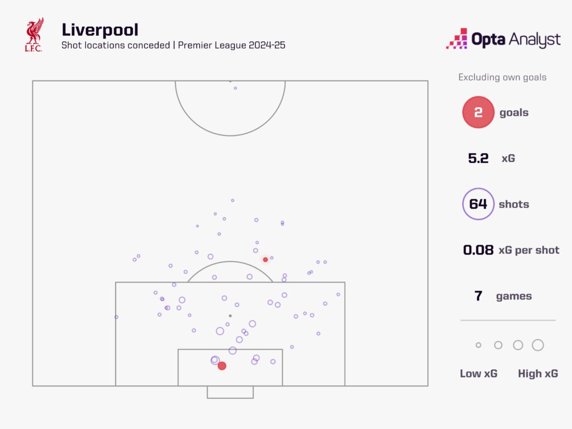Click the 'Low xG' legend label
Image resolution: width=572 pixels, height=429 pixels.
point(478,374)
